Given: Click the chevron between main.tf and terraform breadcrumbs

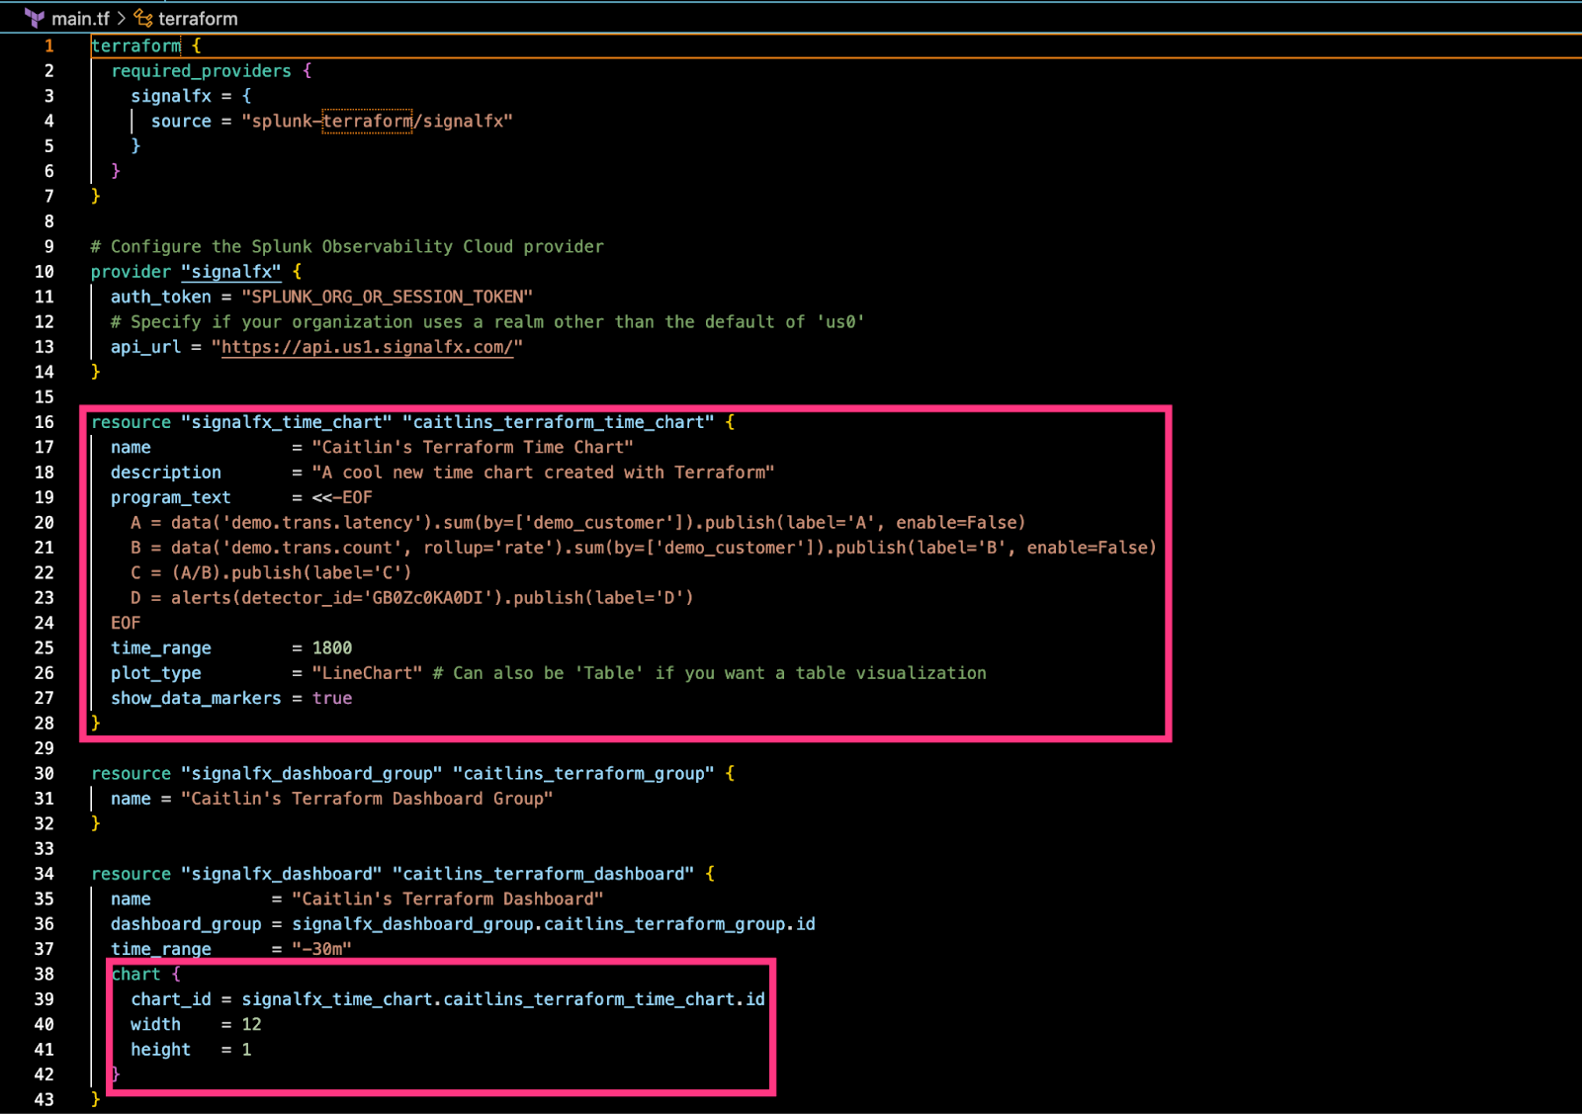Looking at the screenshot, I should (x=121, y=17).
